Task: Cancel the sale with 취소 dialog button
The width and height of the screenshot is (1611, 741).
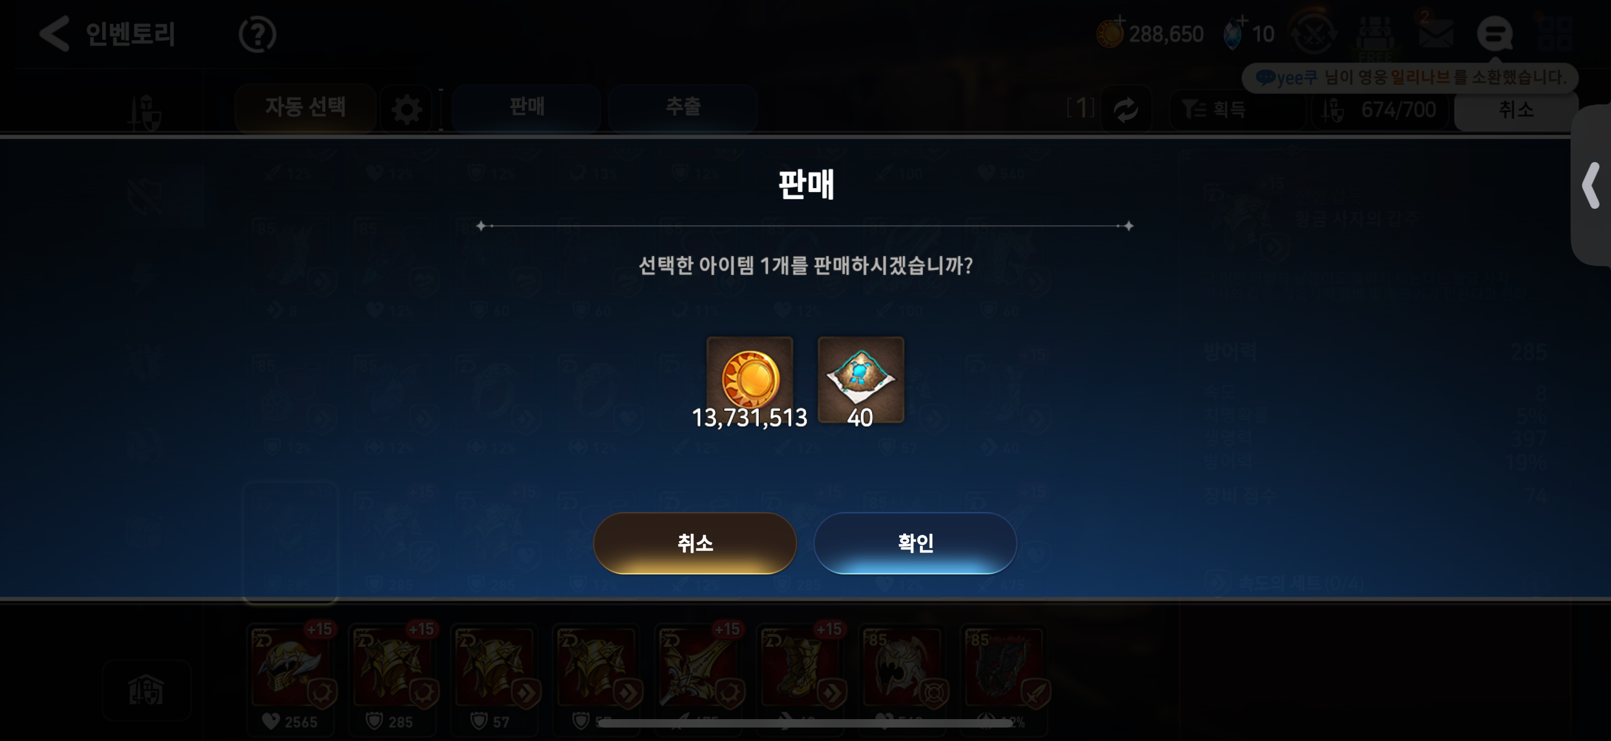Action: pyautogui.click(x=695, y=542)
